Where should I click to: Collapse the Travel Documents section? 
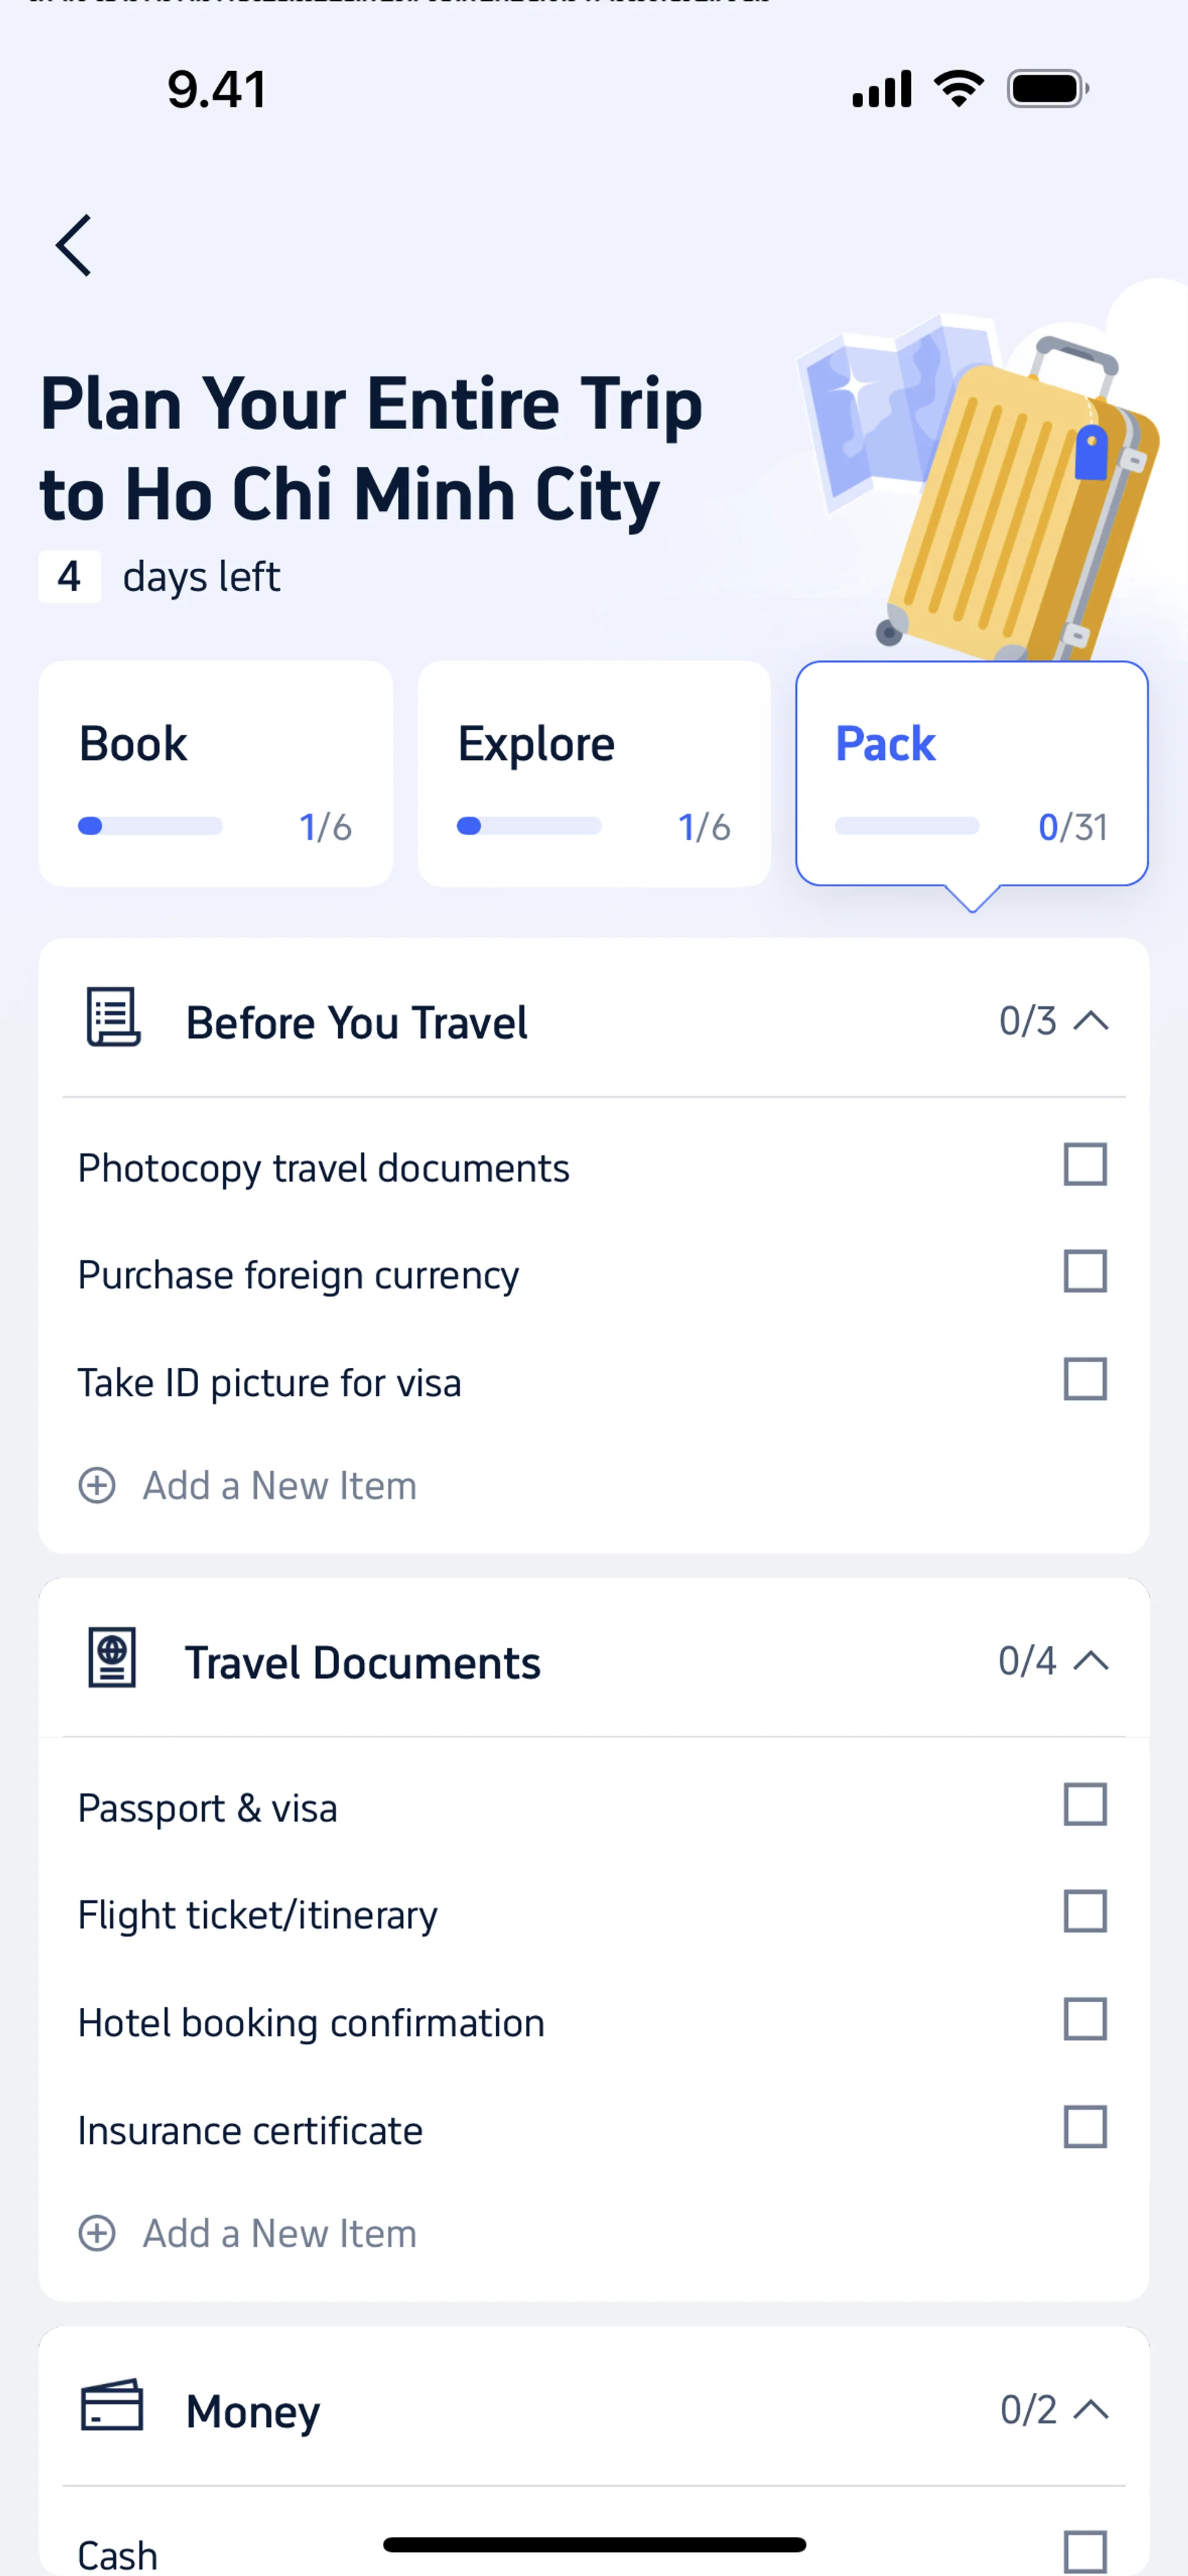tap(1091, 1661)
